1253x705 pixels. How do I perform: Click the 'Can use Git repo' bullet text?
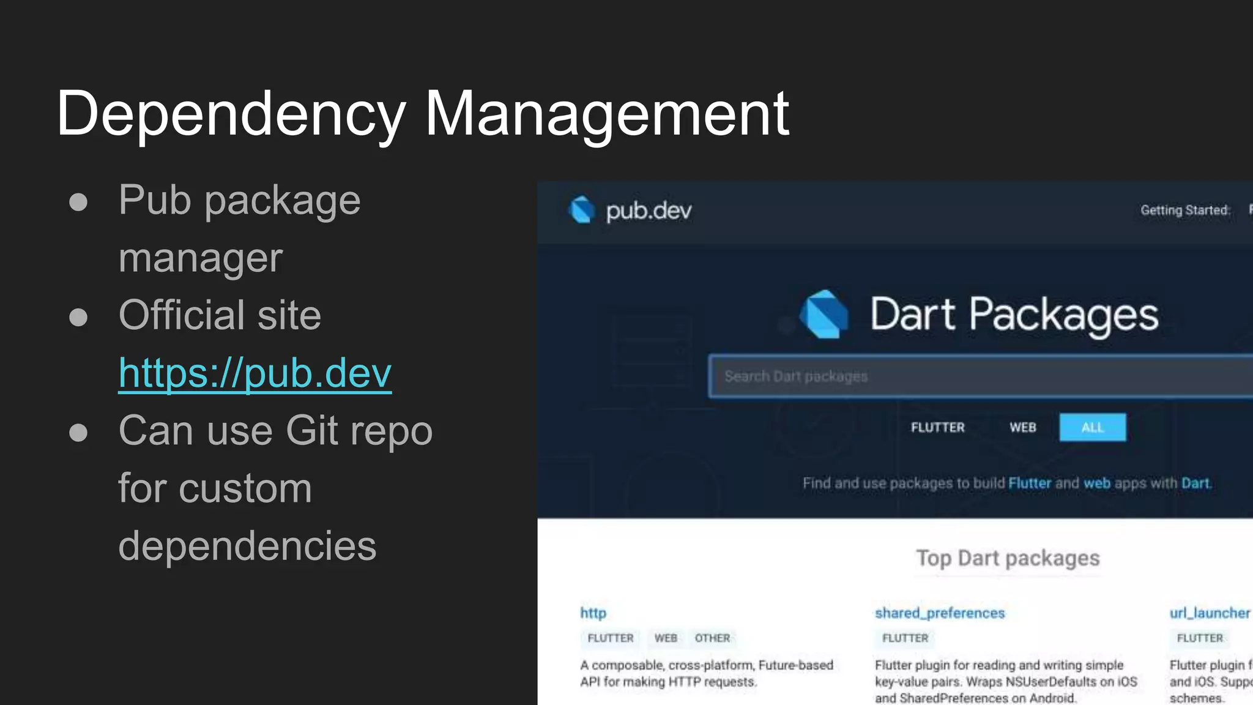tap(275, 488)
